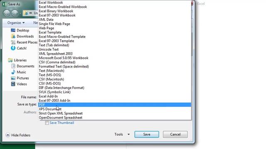
Task: Select Unicode Text file type
Action: click(115, 49)
